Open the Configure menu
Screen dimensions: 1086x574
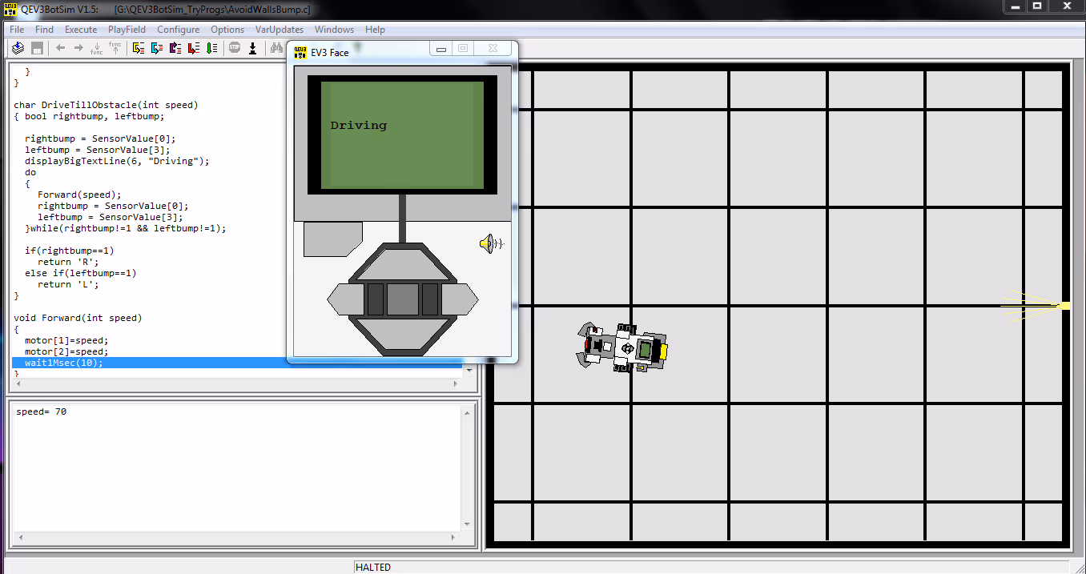(x=178, y=29)
